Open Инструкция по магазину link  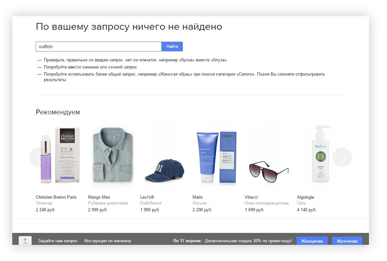107,241
